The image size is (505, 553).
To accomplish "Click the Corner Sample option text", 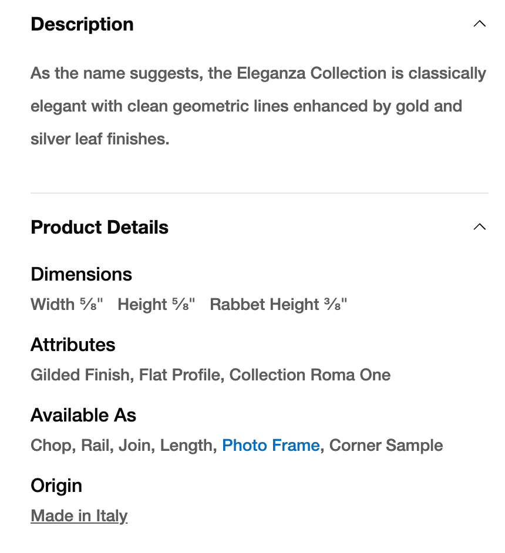I will pyautogui.click(x=386, y=446).
